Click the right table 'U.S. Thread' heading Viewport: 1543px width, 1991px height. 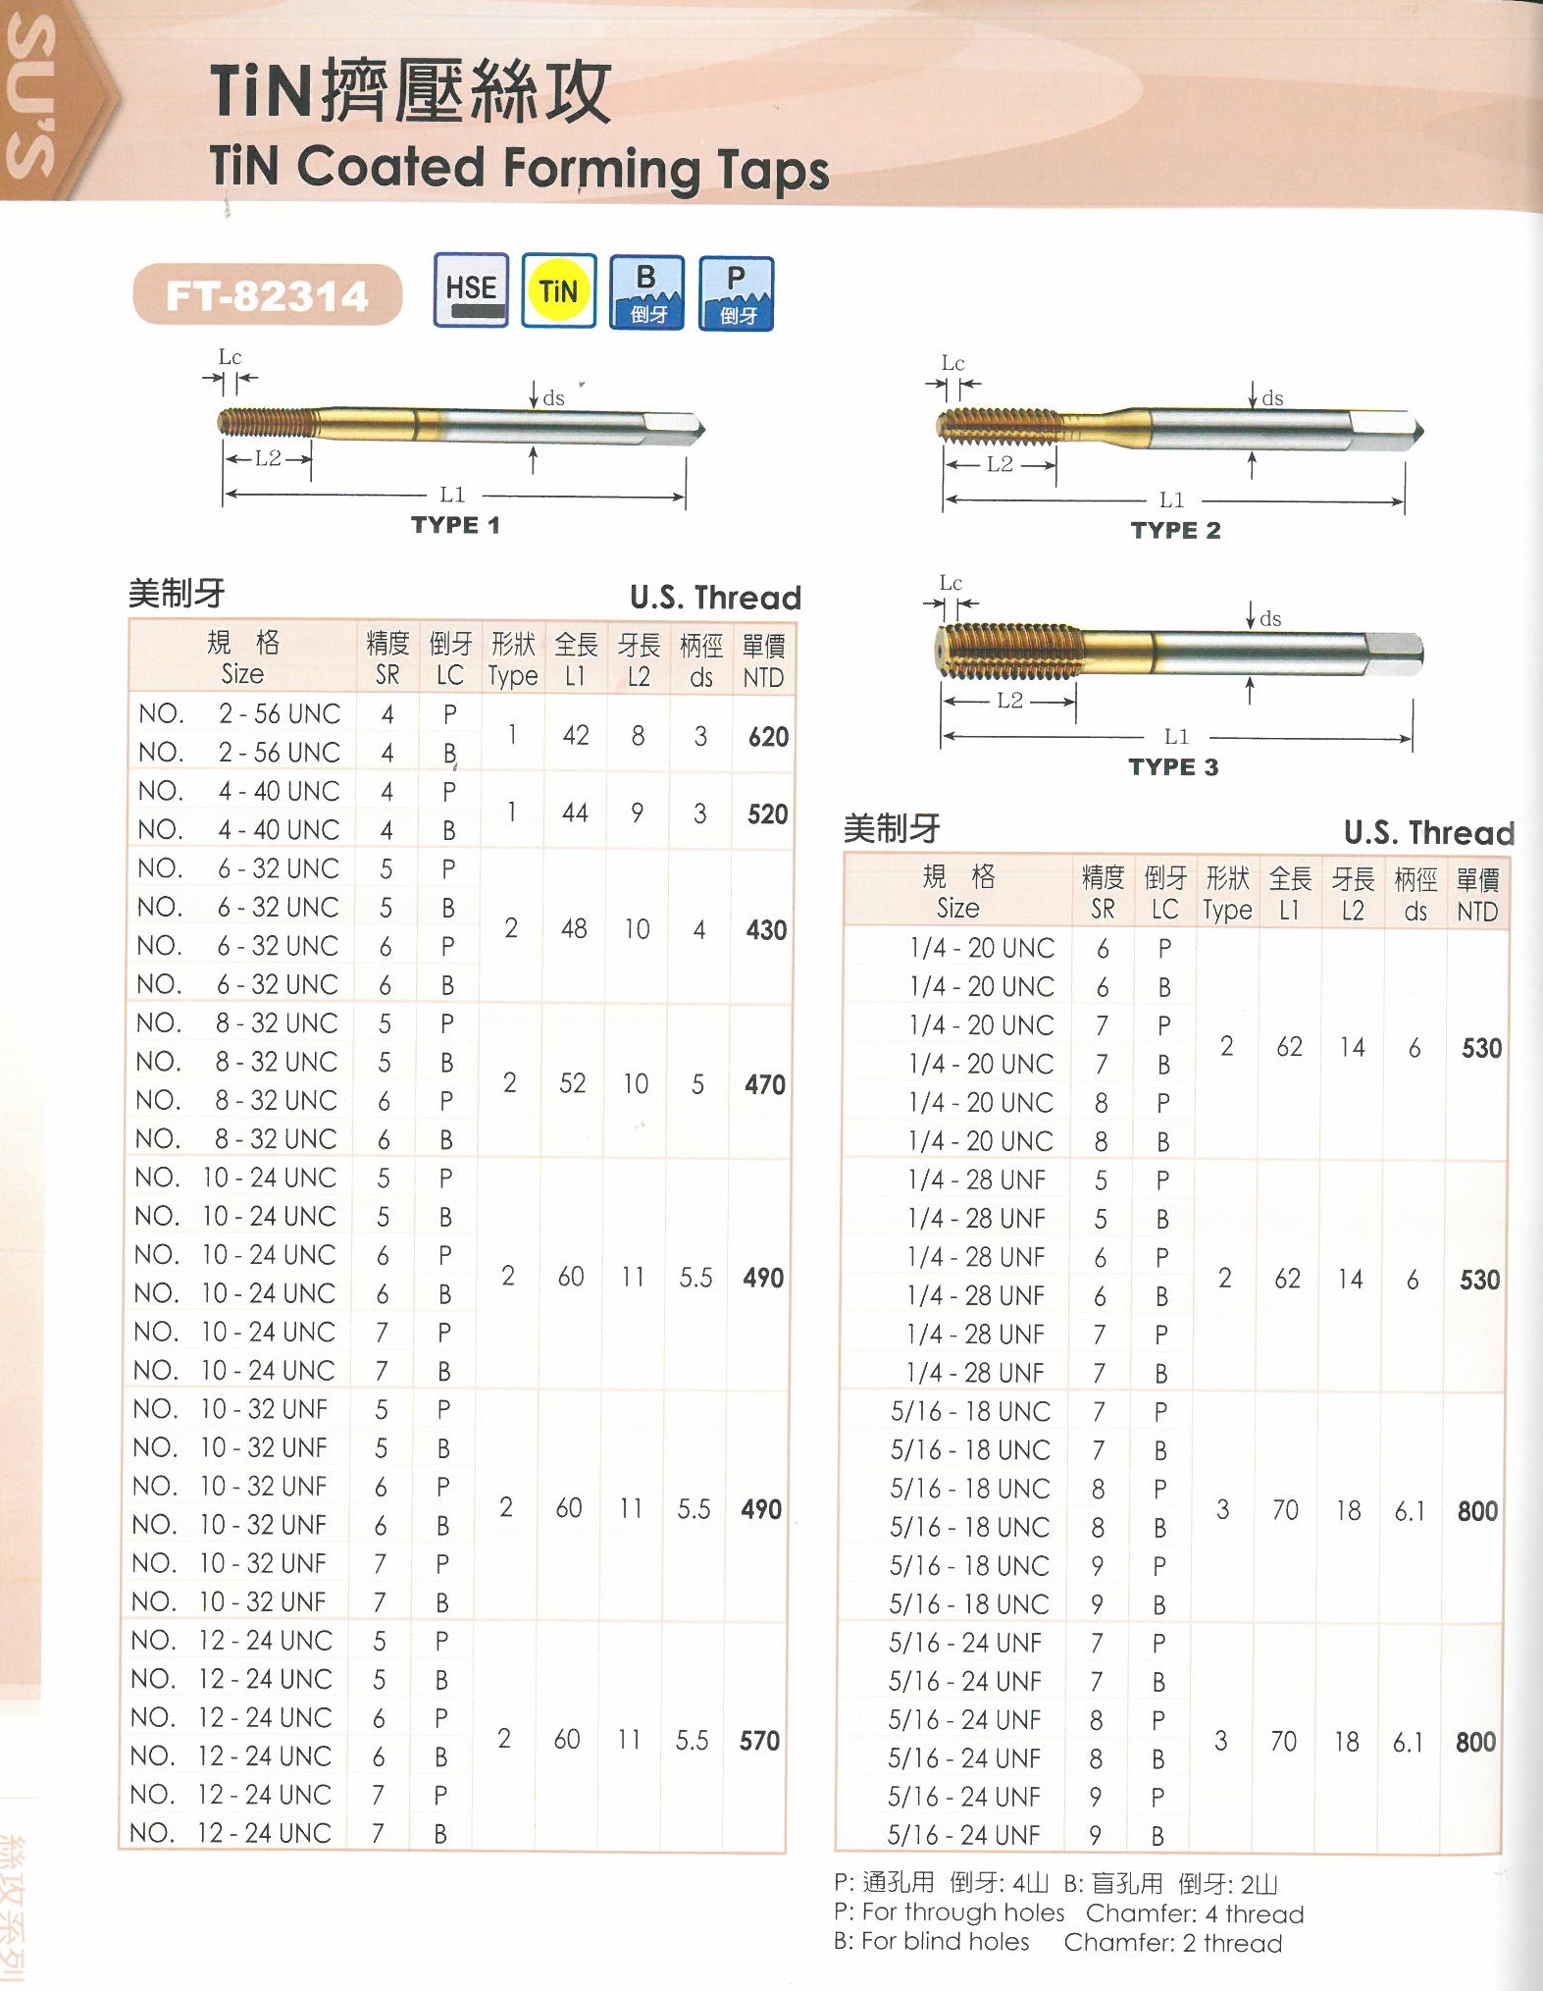point(1429,832)
